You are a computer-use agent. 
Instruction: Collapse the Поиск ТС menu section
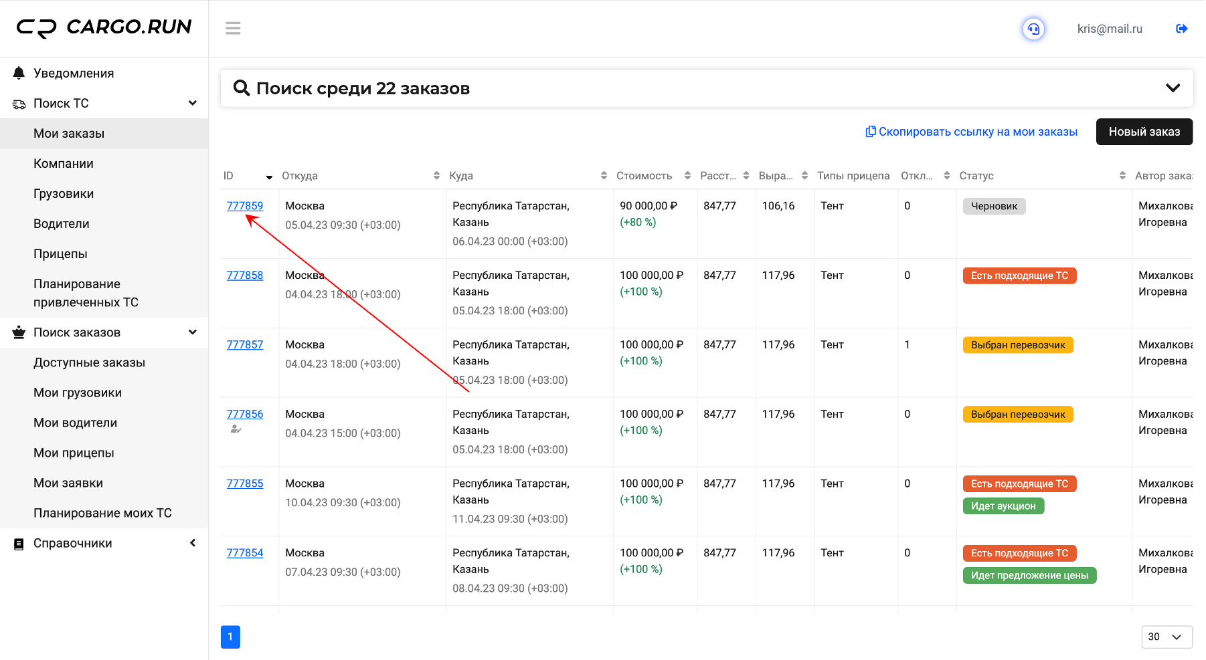click(x=193, y=103)
